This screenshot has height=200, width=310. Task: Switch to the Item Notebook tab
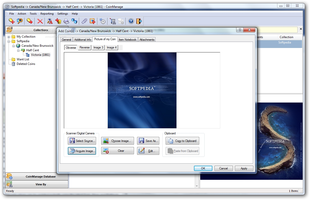pos(128,40)
